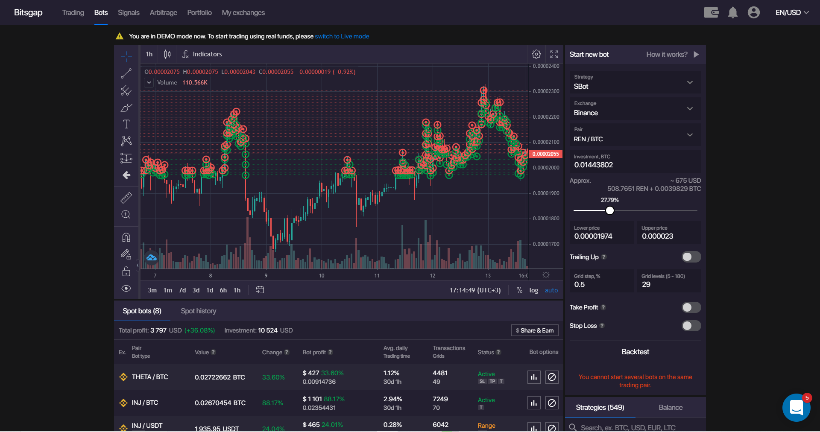The width and height of the screenshot is (820, 432).
Task: Open chart settings gear
Action: (536, 54)
